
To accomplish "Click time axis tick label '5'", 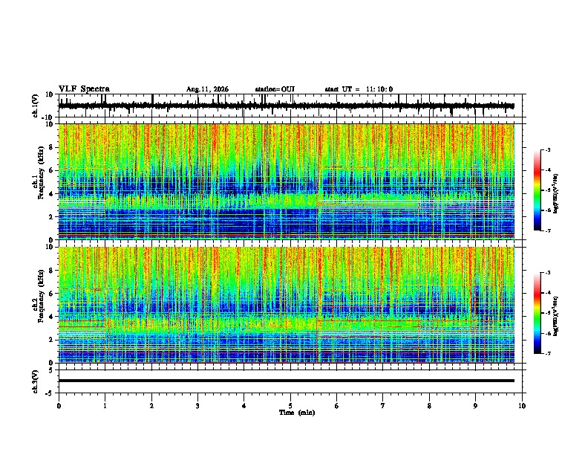I will [x=290, y=406].
